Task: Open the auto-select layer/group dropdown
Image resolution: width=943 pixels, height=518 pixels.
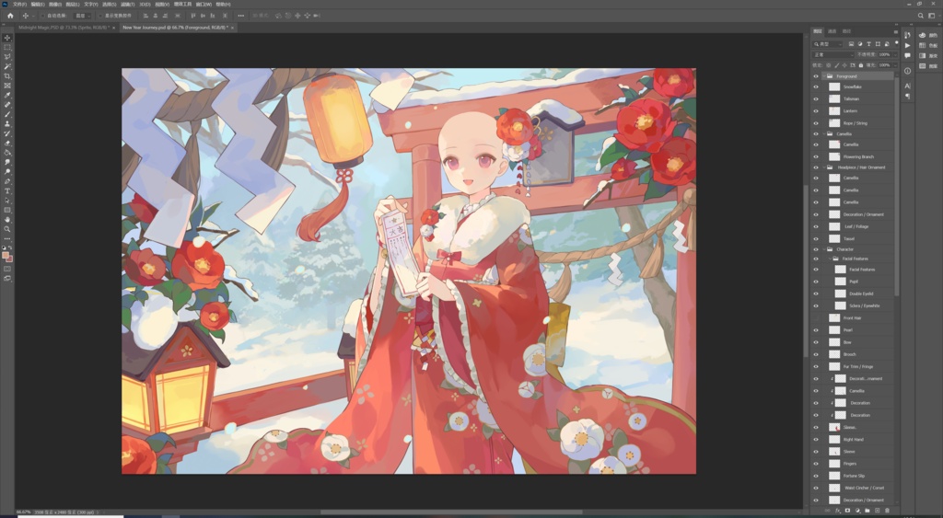Action: 82,16
